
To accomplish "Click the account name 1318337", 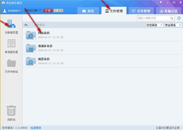I will tap(14, 11).
